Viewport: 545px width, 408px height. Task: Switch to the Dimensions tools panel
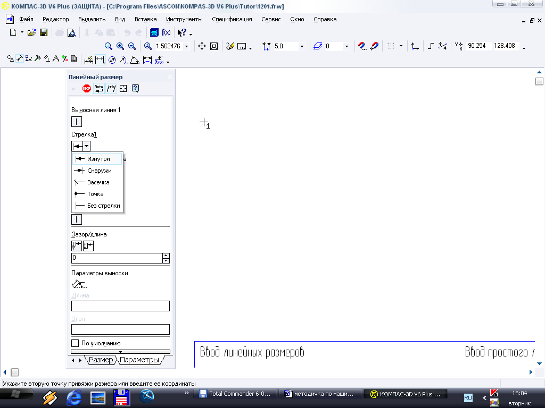20,59
